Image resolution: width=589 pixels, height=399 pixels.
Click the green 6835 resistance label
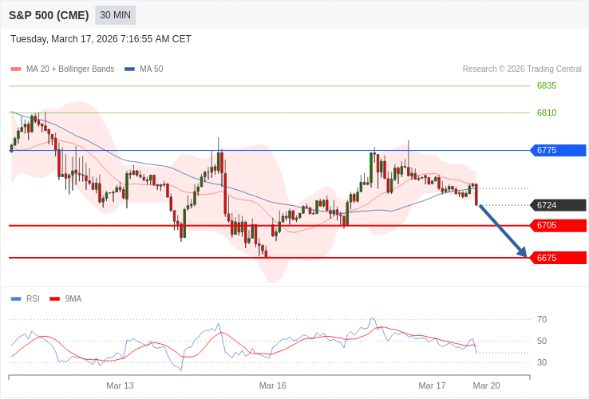point(547,85)
